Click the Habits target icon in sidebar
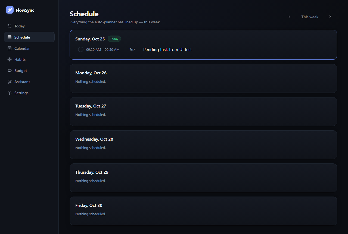 (x=10, y=59)
